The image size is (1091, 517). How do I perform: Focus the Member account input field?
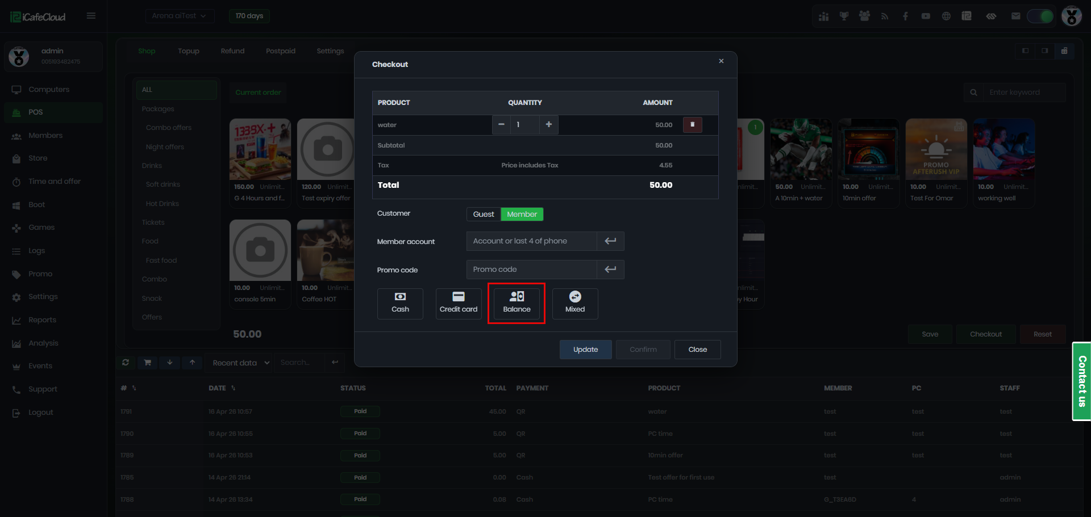[x=531, y=241]
